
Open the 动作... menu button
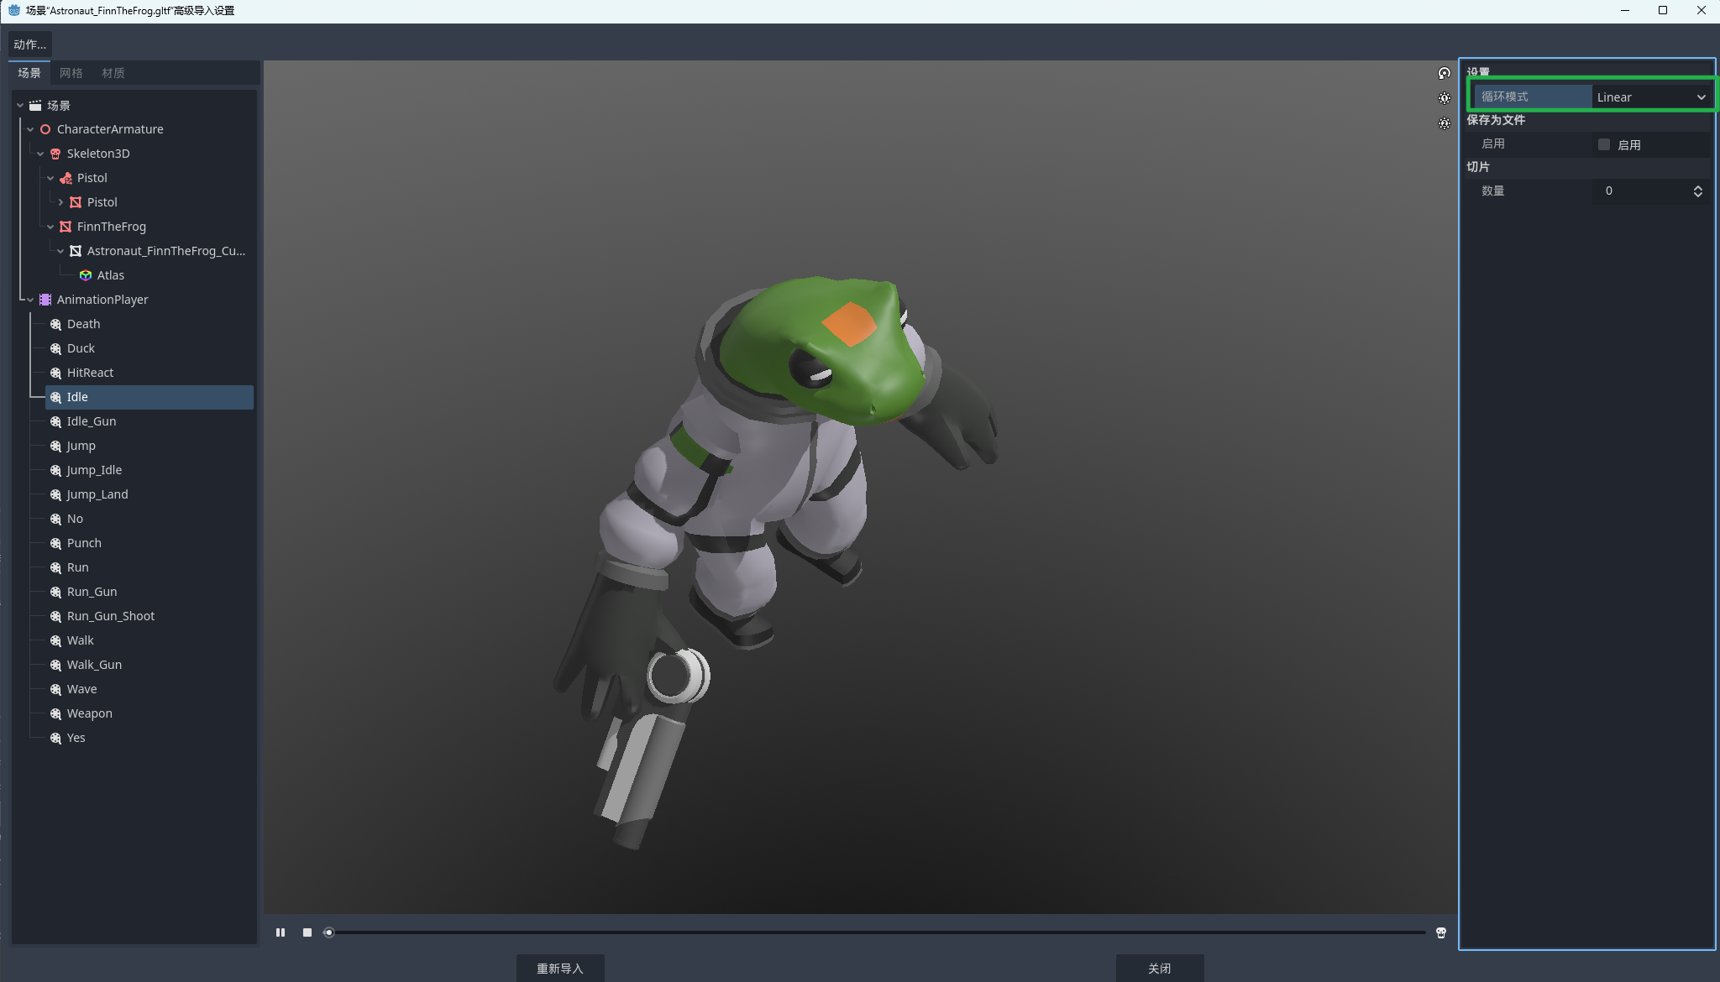coord(30,44)
